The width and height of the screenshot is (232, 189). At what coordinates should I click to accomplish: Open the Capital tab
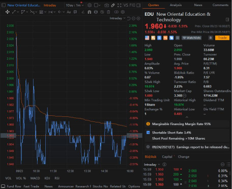[167, 157]
